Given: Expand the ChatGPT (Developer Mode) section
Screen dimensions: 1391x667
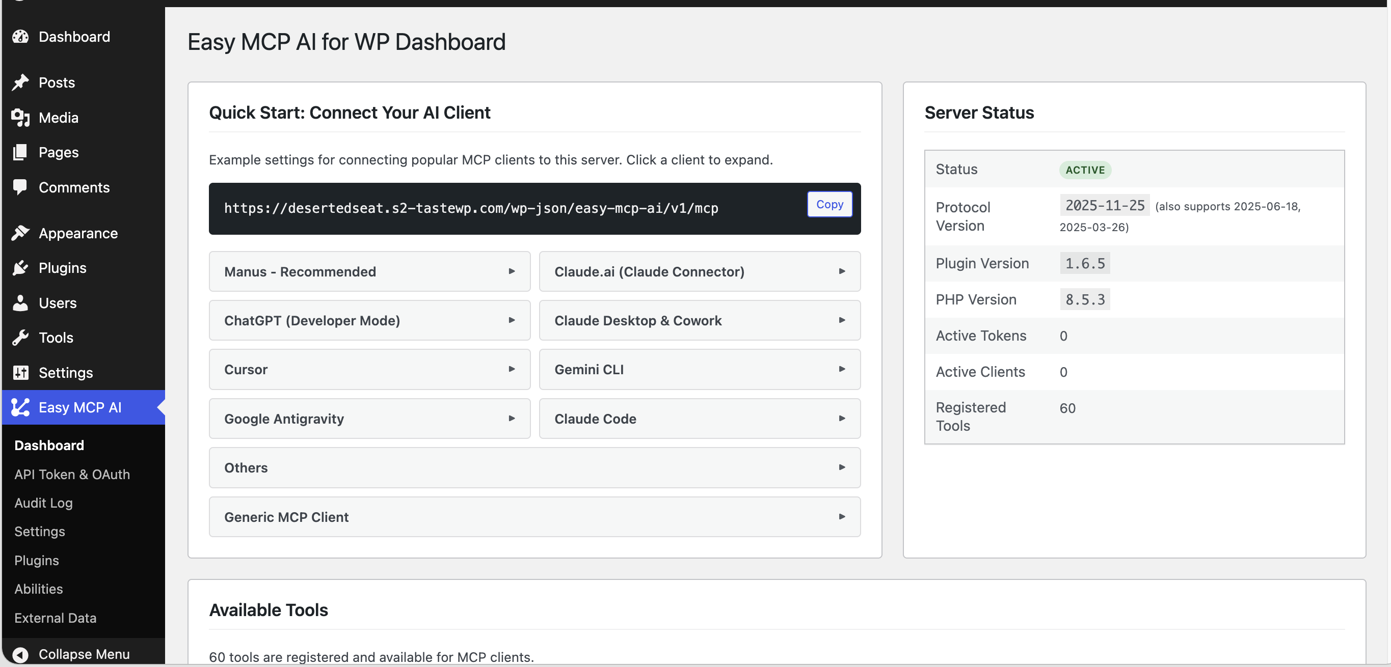Looking at the screenshot, I should [x=369, y=321].
